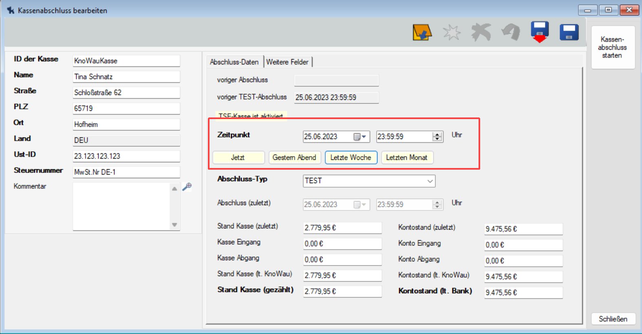Start closing via Kassenabschluss starten button

[x=612, y=47]
